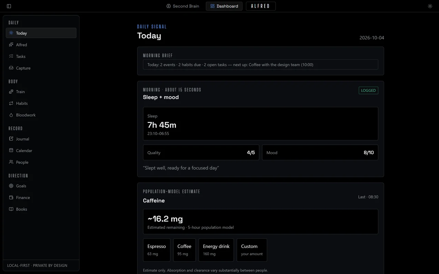Image resolution: width=439 pixels, height=274 pixels.
Task: Click the Capture inbox icon
Action: click(x=11, y=68)
